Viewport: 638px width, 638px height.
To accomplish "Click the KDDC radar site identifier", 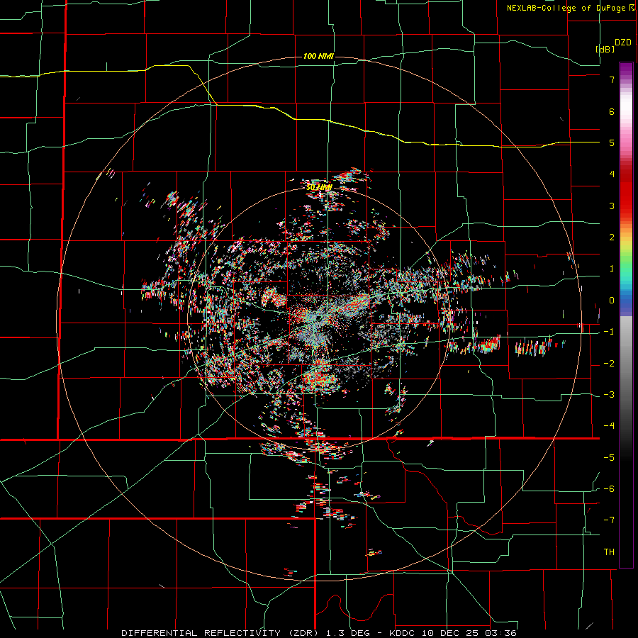I will tap(403, 633).
